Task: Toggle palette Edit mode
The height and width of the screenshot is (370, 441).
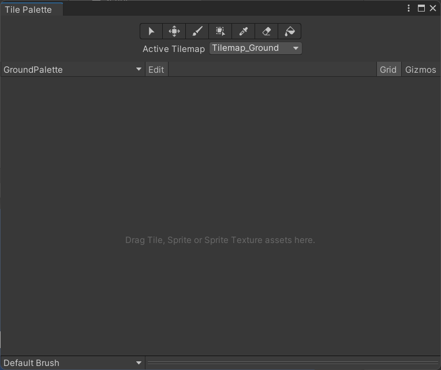Action: point(156,69)
